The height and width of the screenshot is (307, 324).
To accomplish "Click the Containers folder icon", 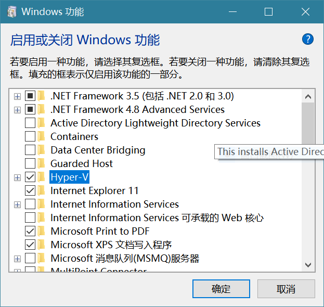I will click(42, 137).
